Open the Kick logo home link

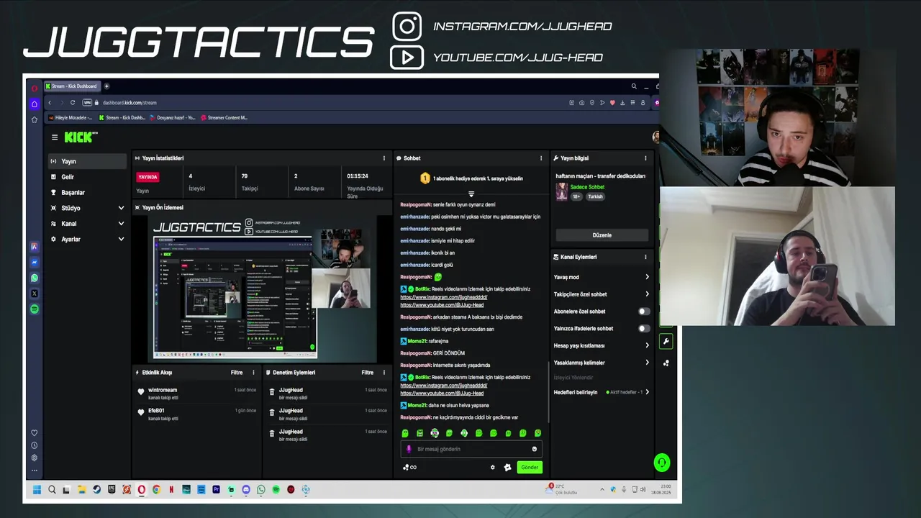(81, 137)
